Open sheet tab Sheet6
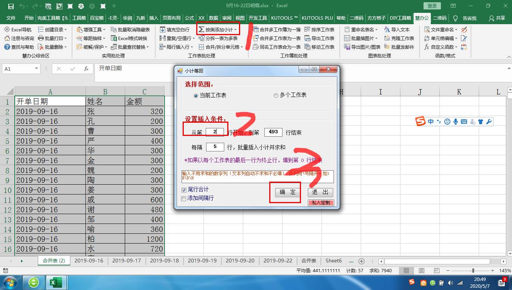The image size is (512, 290). pyautogui.click(x=334, y=261)
